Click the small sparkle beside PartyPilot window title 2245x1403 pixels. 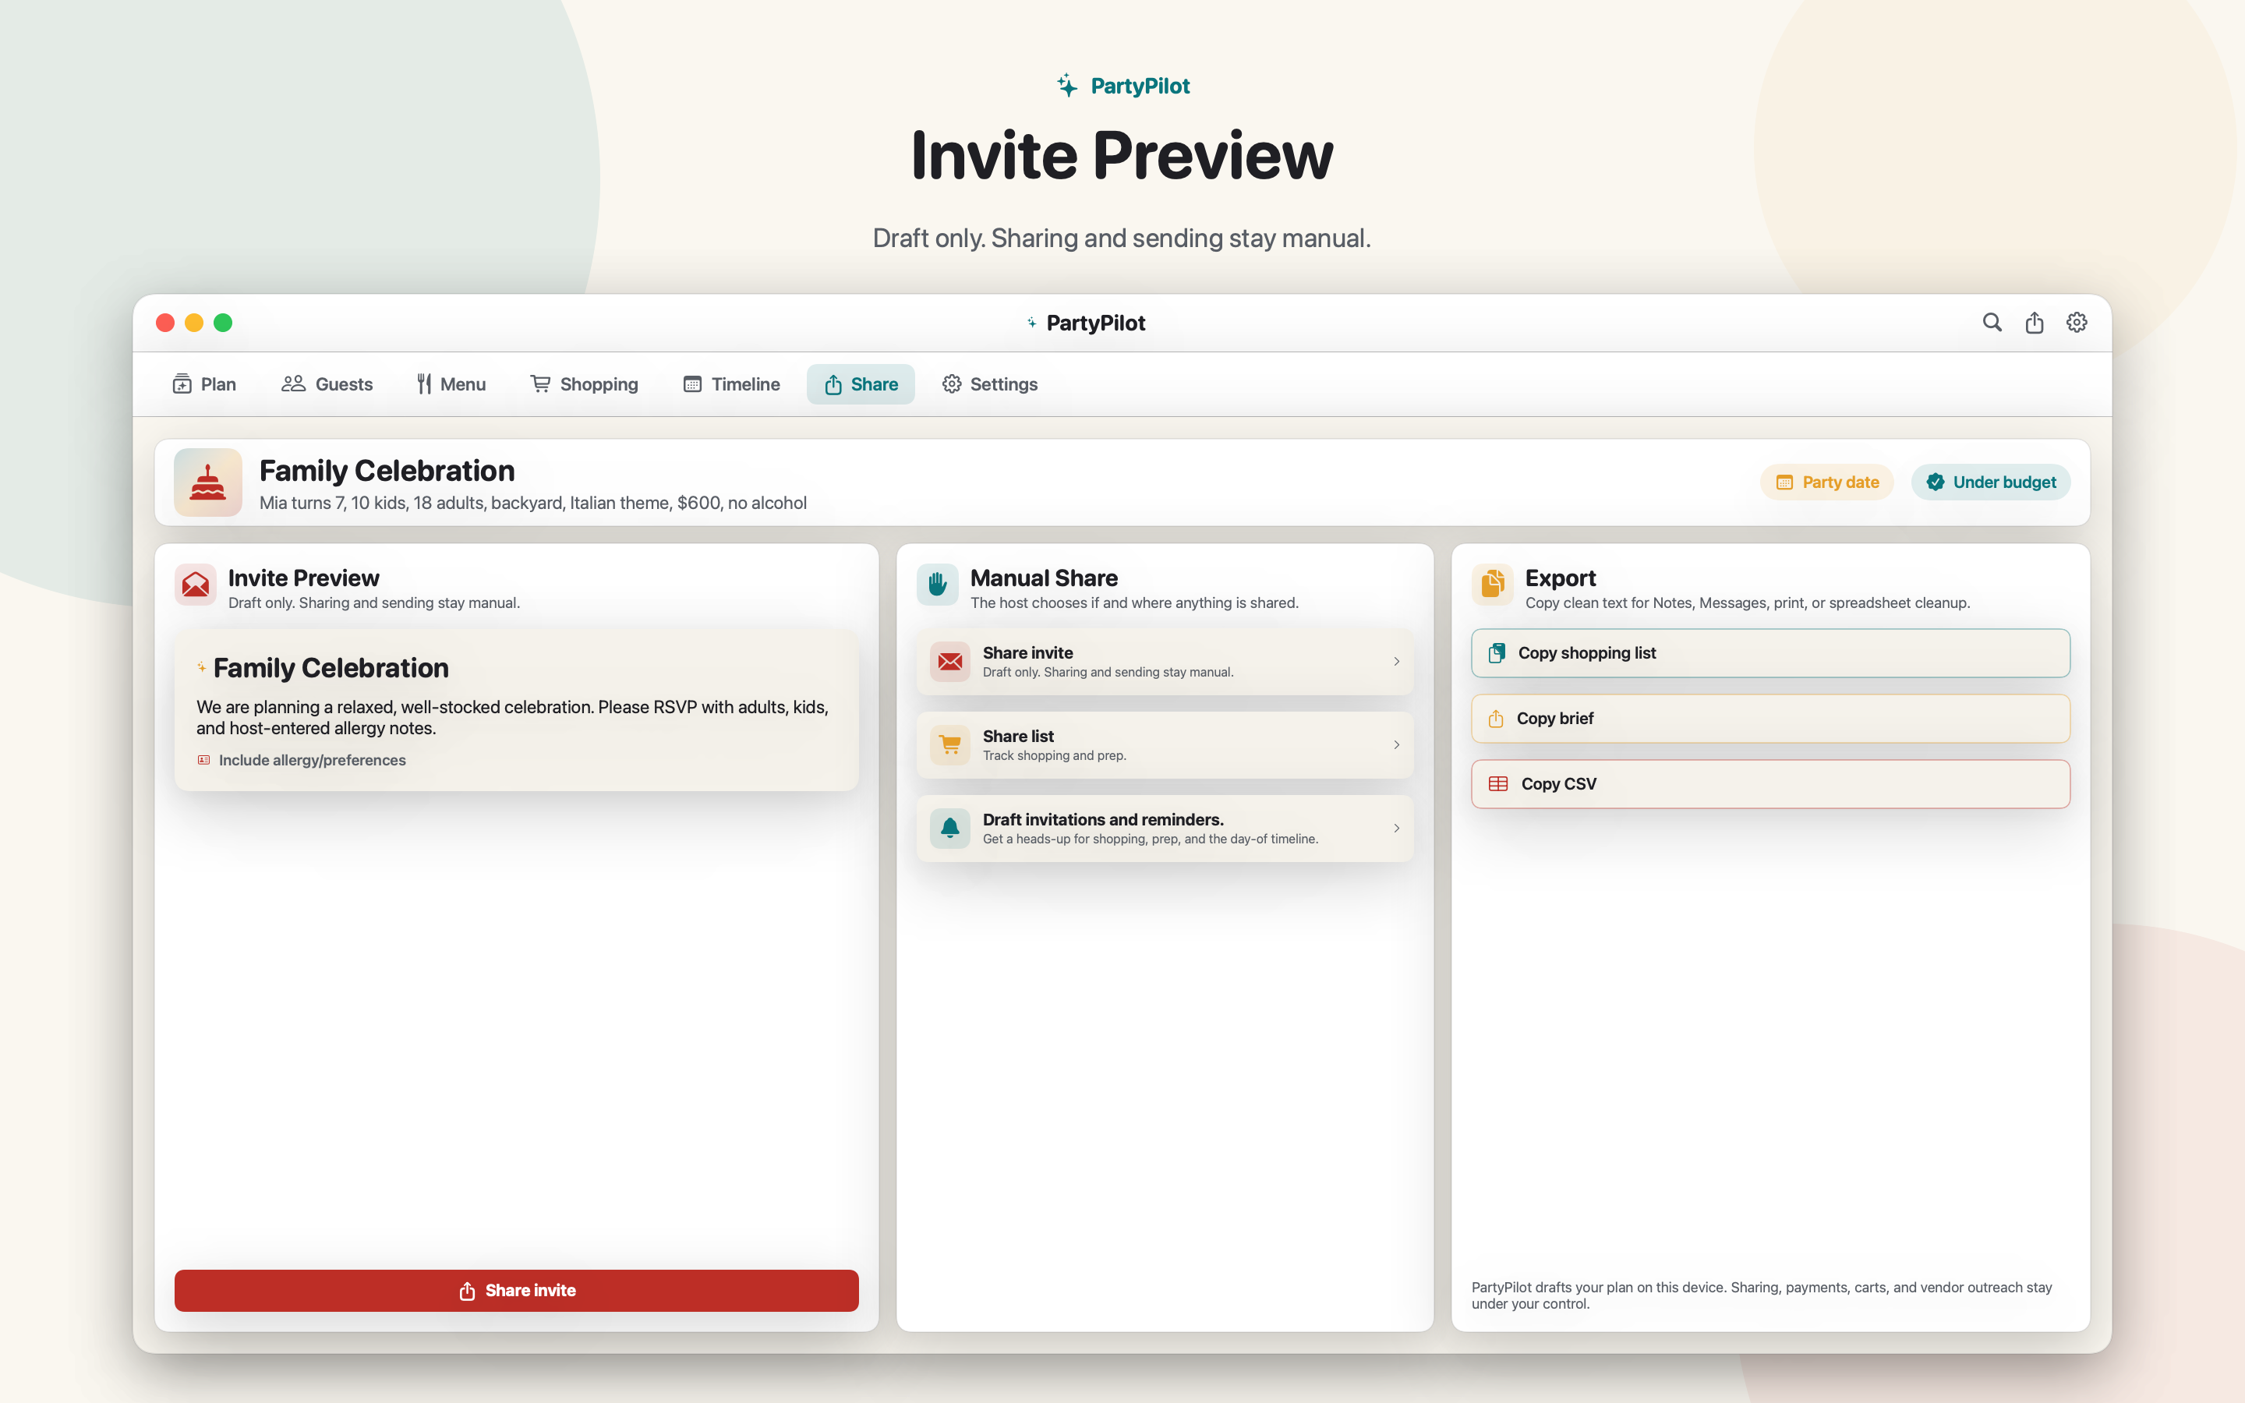point(1031,323)
